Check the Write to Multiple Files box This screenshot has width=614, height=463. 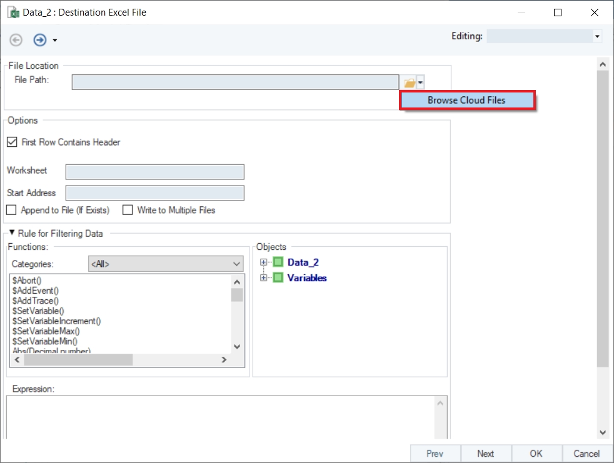(128, 210)
